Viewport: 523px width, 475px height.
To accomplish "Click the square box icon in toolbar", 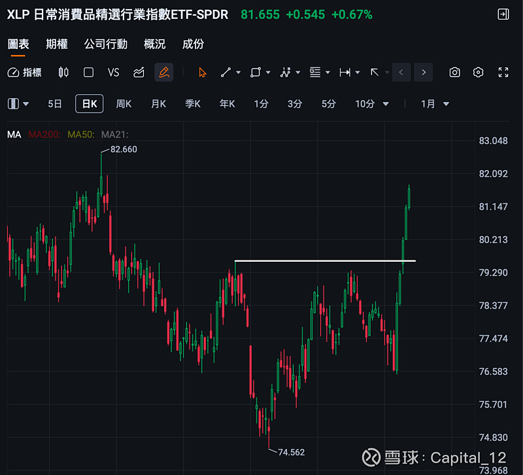I will click(88, 73).
